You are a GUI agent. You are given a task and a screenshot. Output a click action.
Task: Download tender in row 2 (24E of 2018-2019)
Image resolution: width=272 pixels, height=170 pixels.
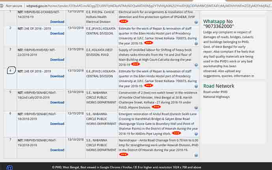click(57, 34)
